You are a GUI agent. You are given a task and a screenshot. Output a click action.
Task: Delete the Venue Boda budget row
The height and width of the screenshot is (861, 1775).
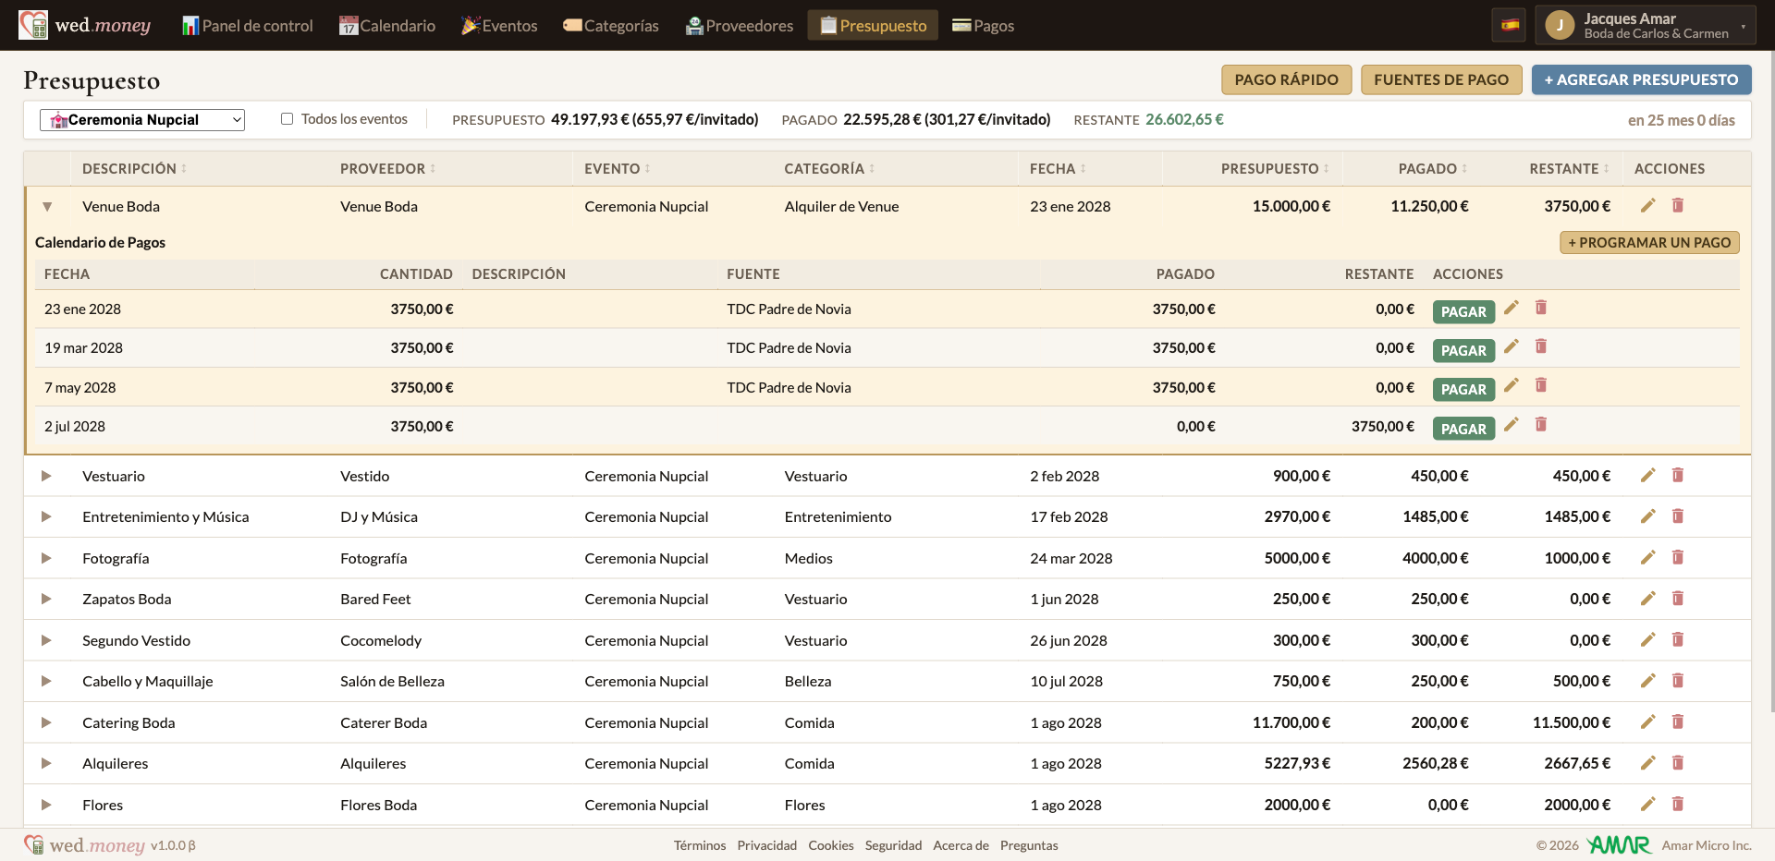coord(1678,205)
